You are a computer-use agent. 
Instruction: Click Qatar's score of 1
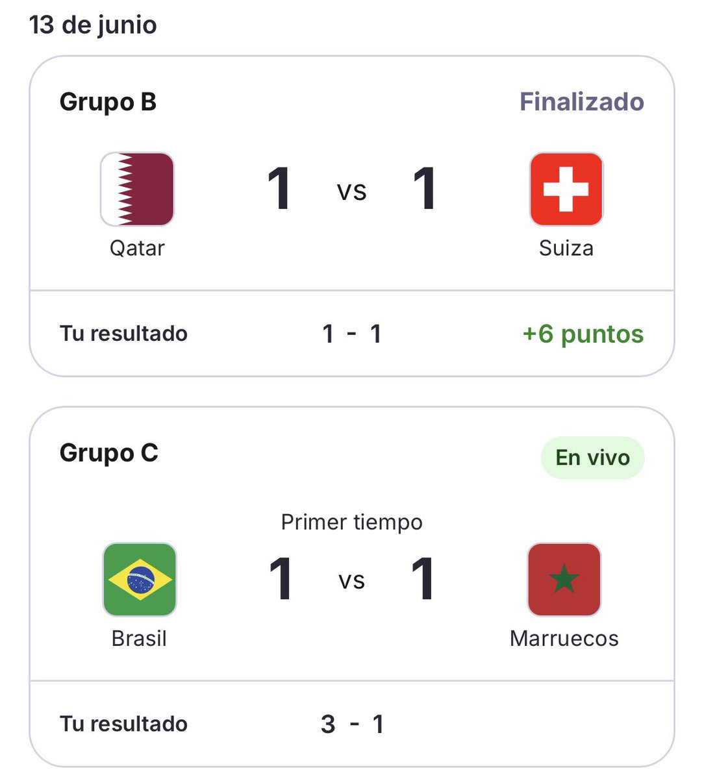tap(279, 189)
